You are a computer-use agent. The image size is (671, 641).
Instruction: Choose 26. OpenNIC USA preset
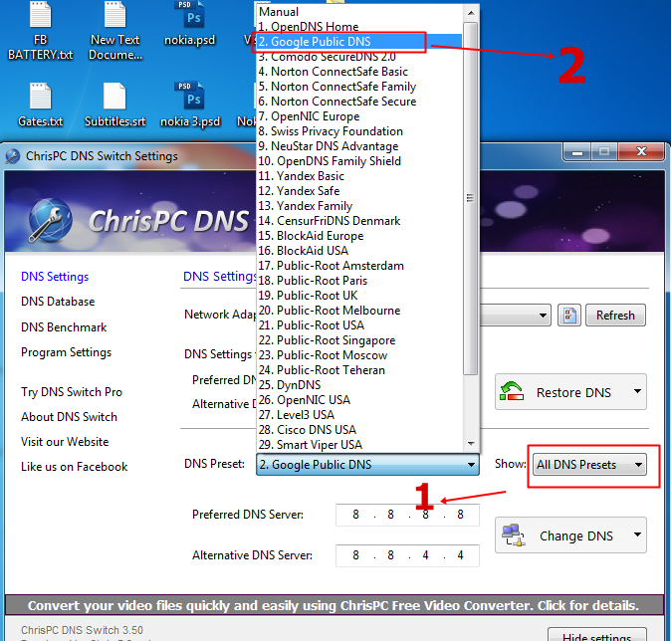tap(359, 400)
